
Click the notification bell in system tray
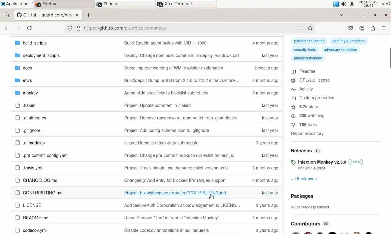[352, 4]
